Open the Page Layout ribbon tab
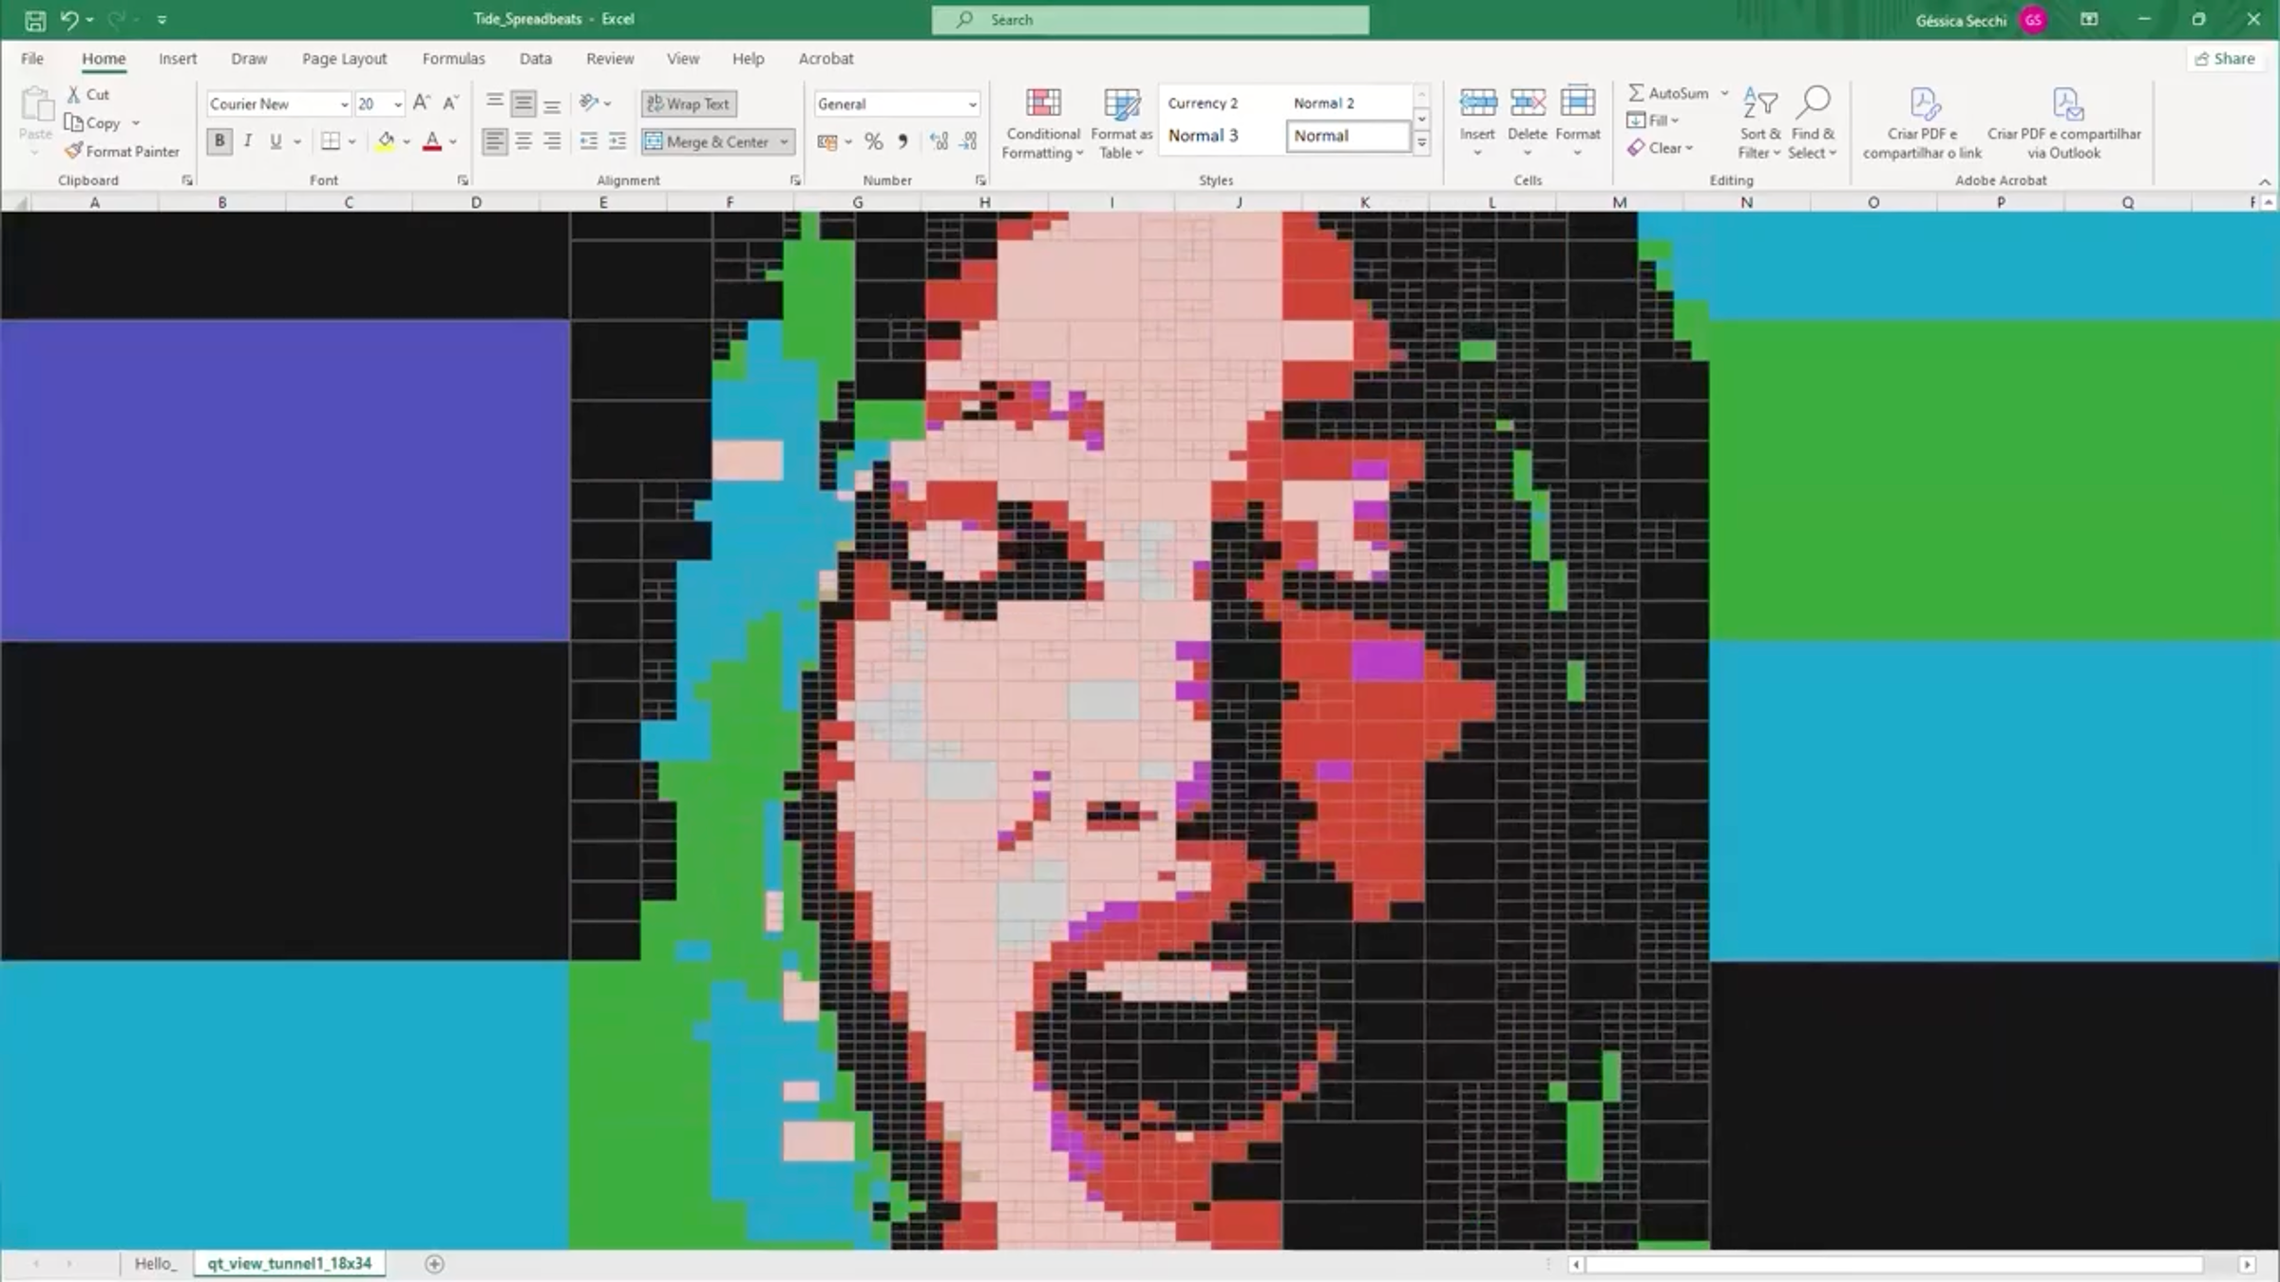Screen dimensions: 2280x1282 [344, 59]
